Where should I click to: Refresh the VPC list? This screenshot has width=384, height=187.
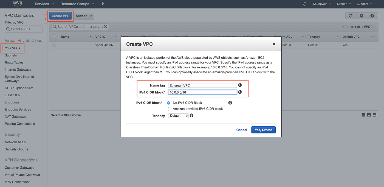pyautogui.click(x=351, y=16)
